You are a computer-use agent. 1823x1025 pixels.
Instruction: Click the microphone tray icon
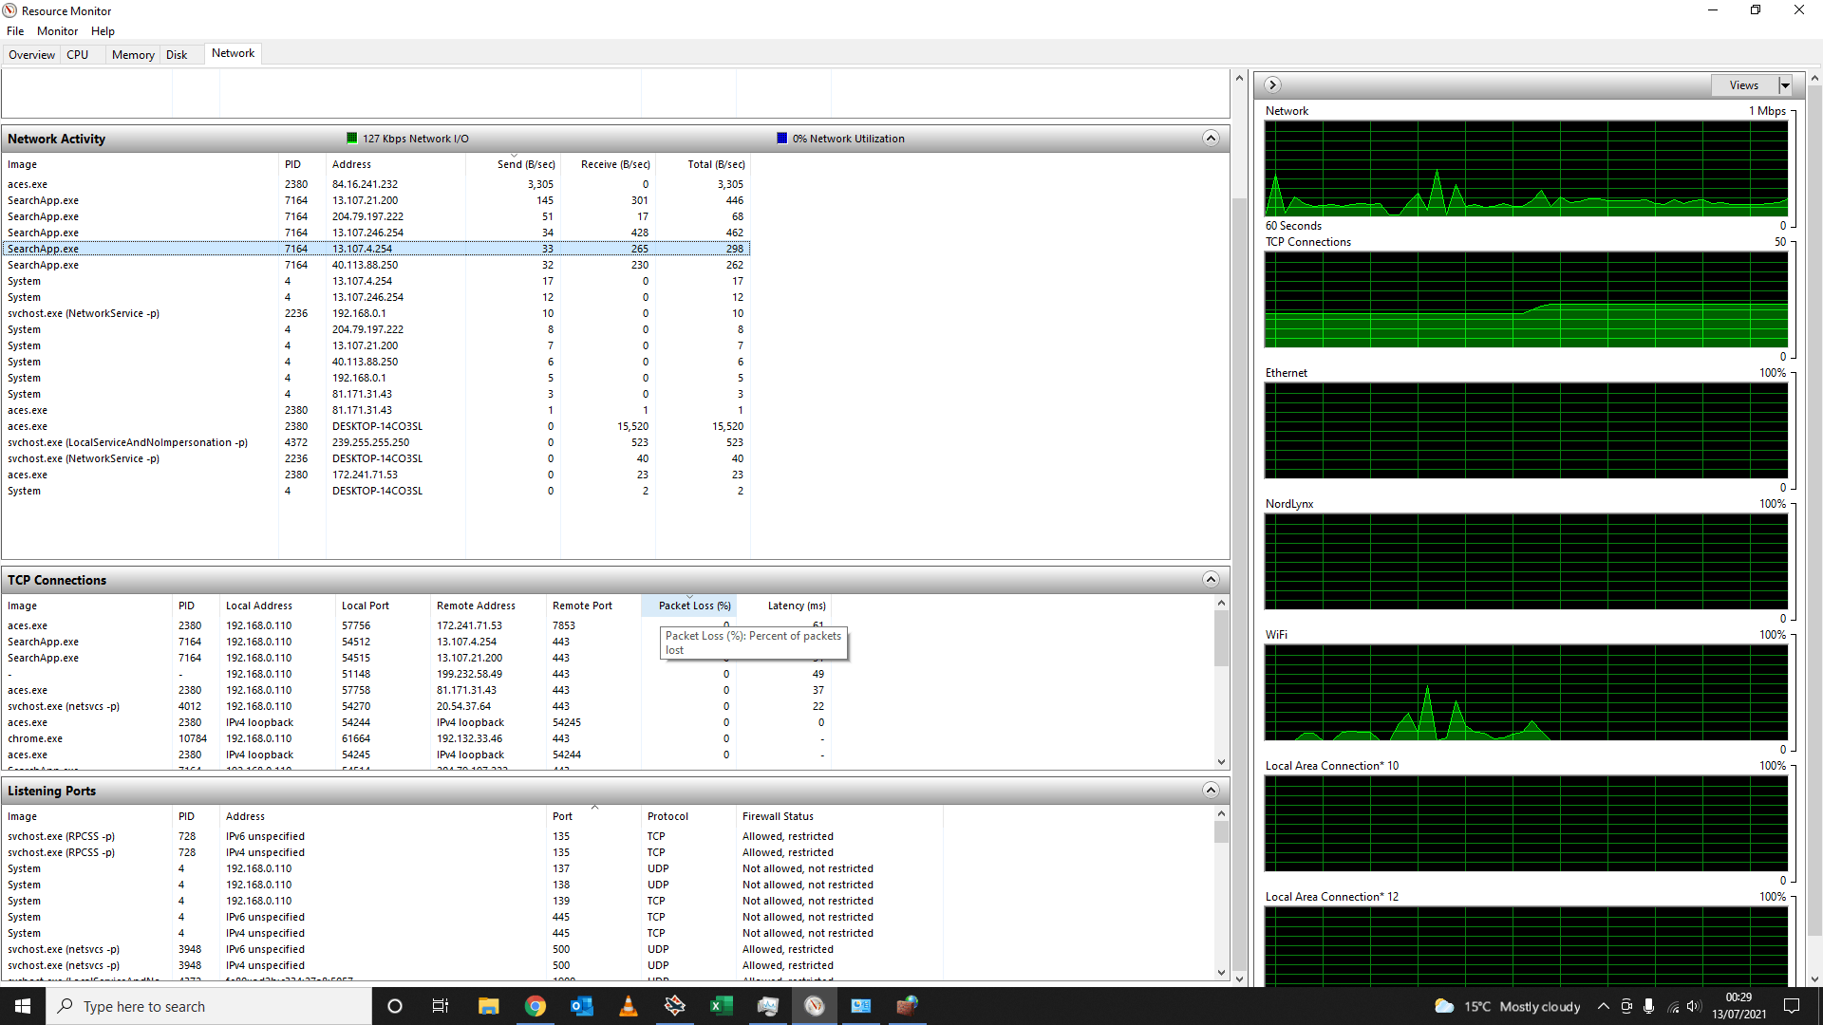(1649, 1006)
